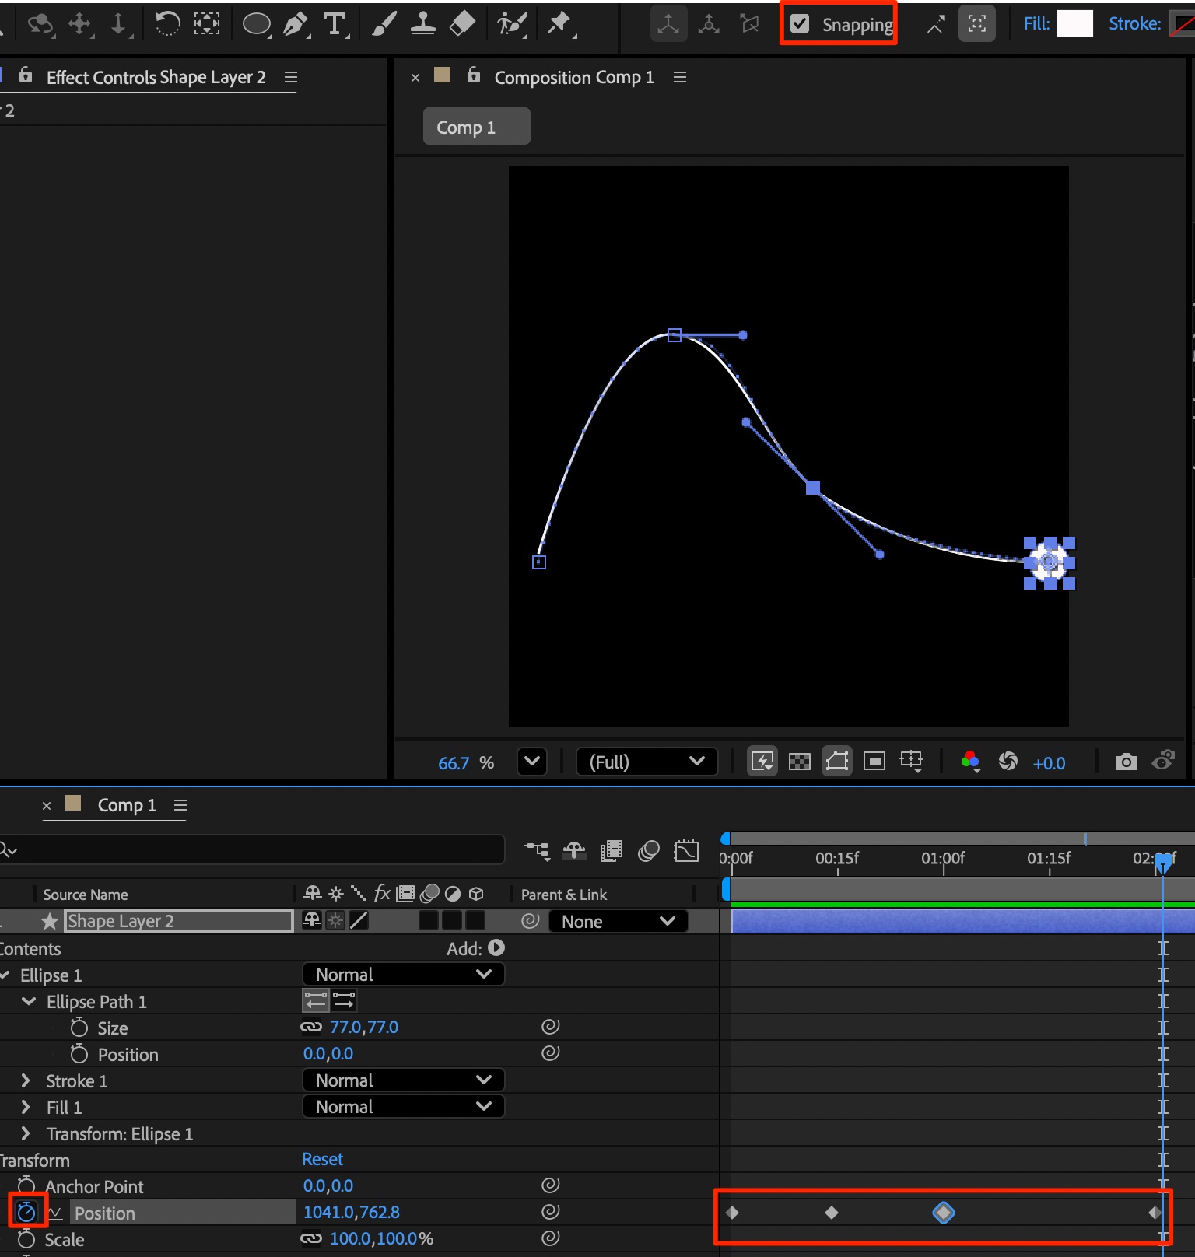Toggle transparency grid in viewer
1195x1257 pixels.
pos(799,762)
